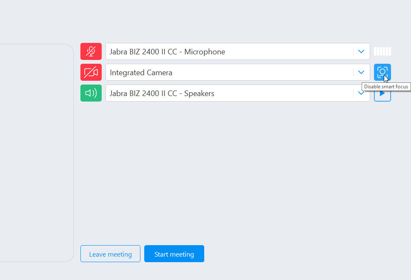Select the crossed-out camera icon

pos(91,72)
